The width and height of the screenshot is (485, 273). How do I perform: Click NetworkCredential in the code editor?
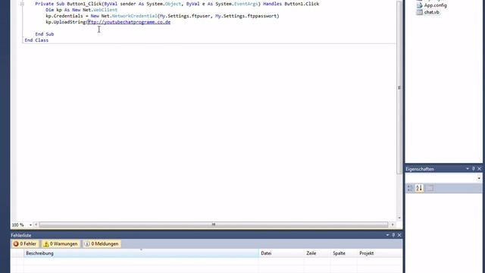(135, 16)
